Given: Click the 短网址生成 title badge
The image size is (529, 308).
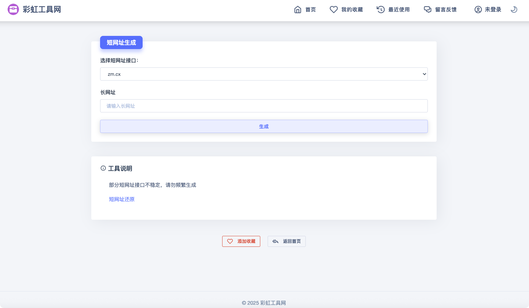Looking at the screenshot, I should point(121,42).
